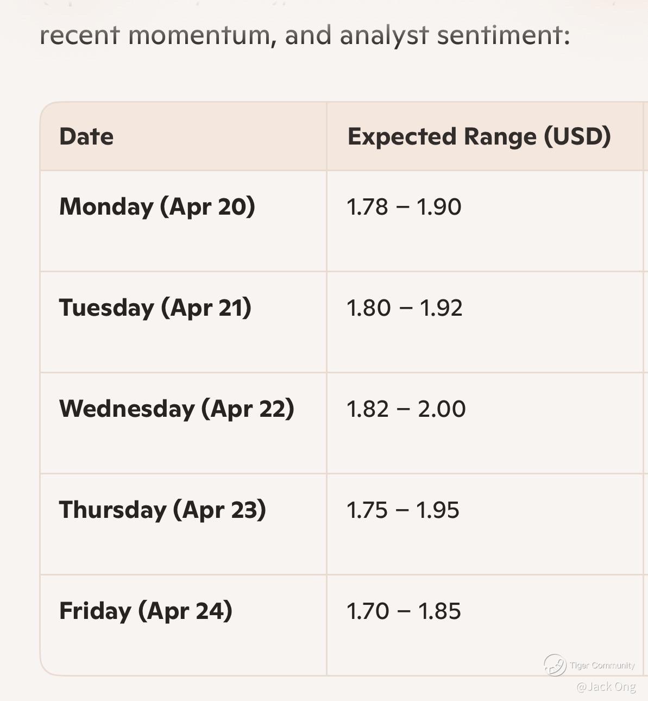Click the 1.90 upper value for Monday
The image size is (648, 701).
tap(439, 207)
